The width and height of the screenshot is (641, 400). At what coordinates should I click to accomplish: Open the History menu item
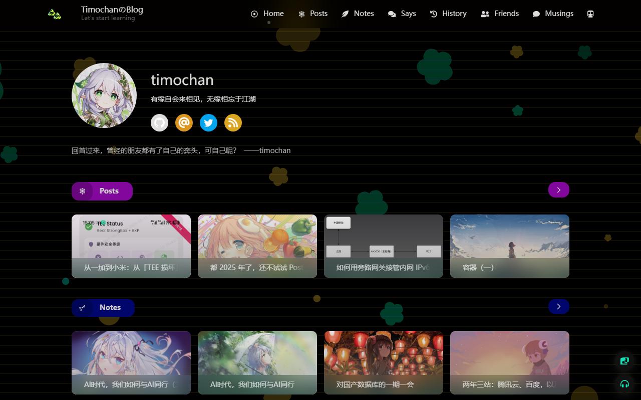tap(448, 14)
